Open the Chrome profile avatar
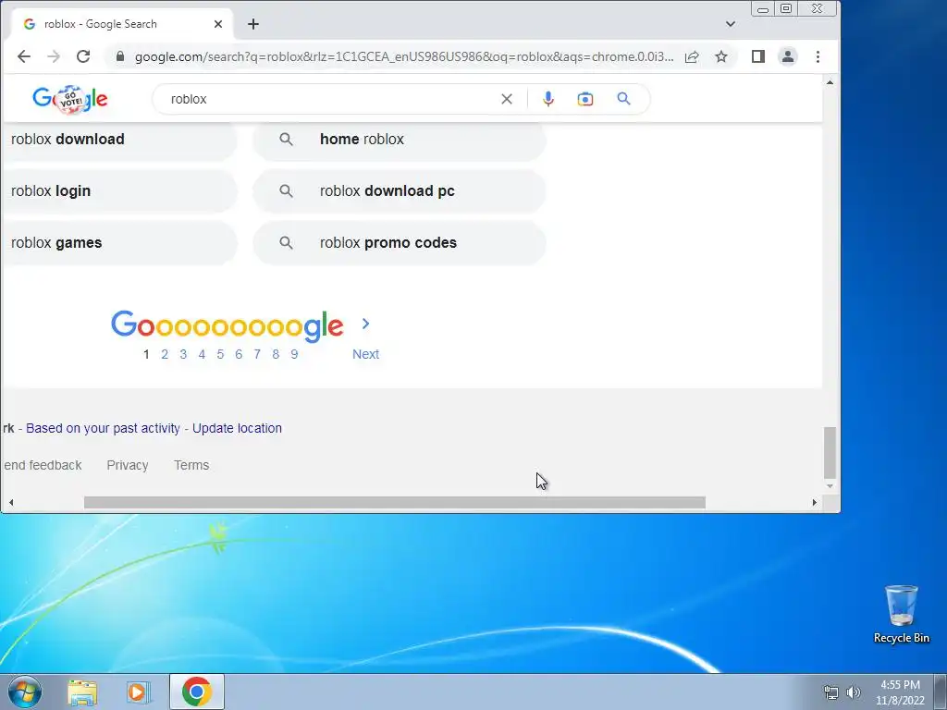Image resolution: width=947 pixels, height=710 pixels. [x=788, y=56]
